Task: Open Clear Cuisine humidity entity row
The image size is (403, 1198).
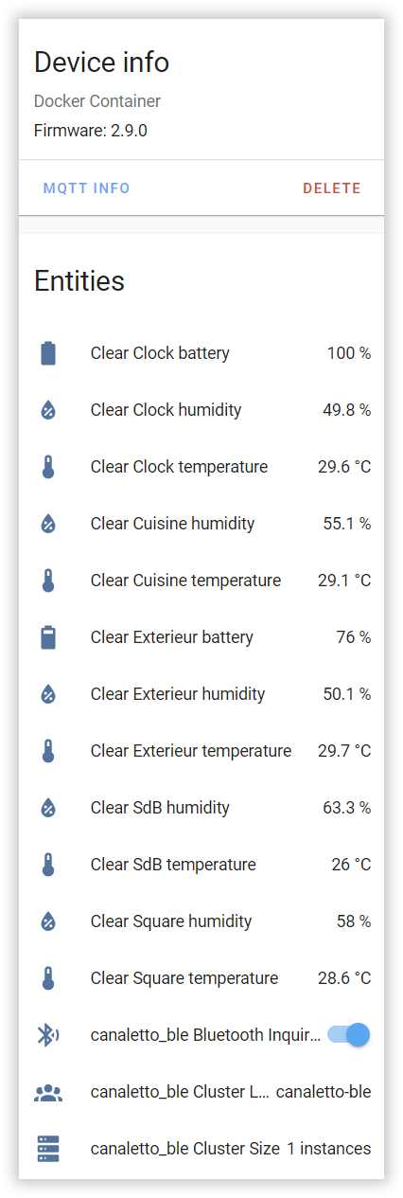Action: tap(201, 524)
